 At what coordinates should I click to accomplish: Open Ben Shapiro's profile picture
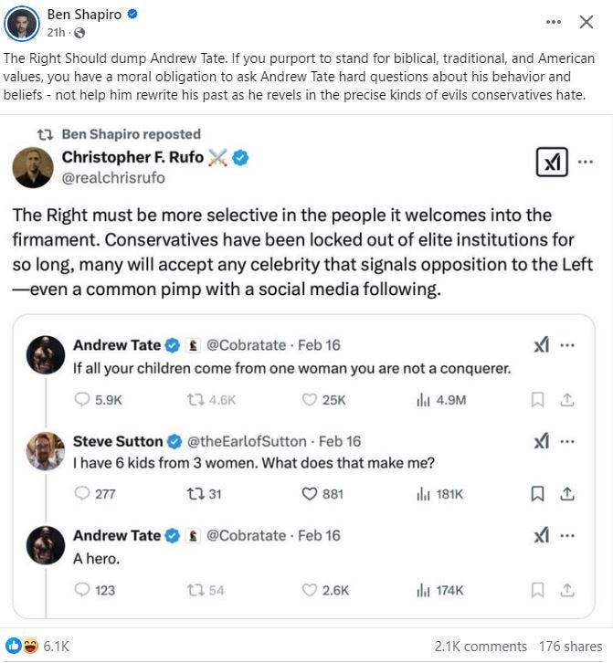coord(21,23)
